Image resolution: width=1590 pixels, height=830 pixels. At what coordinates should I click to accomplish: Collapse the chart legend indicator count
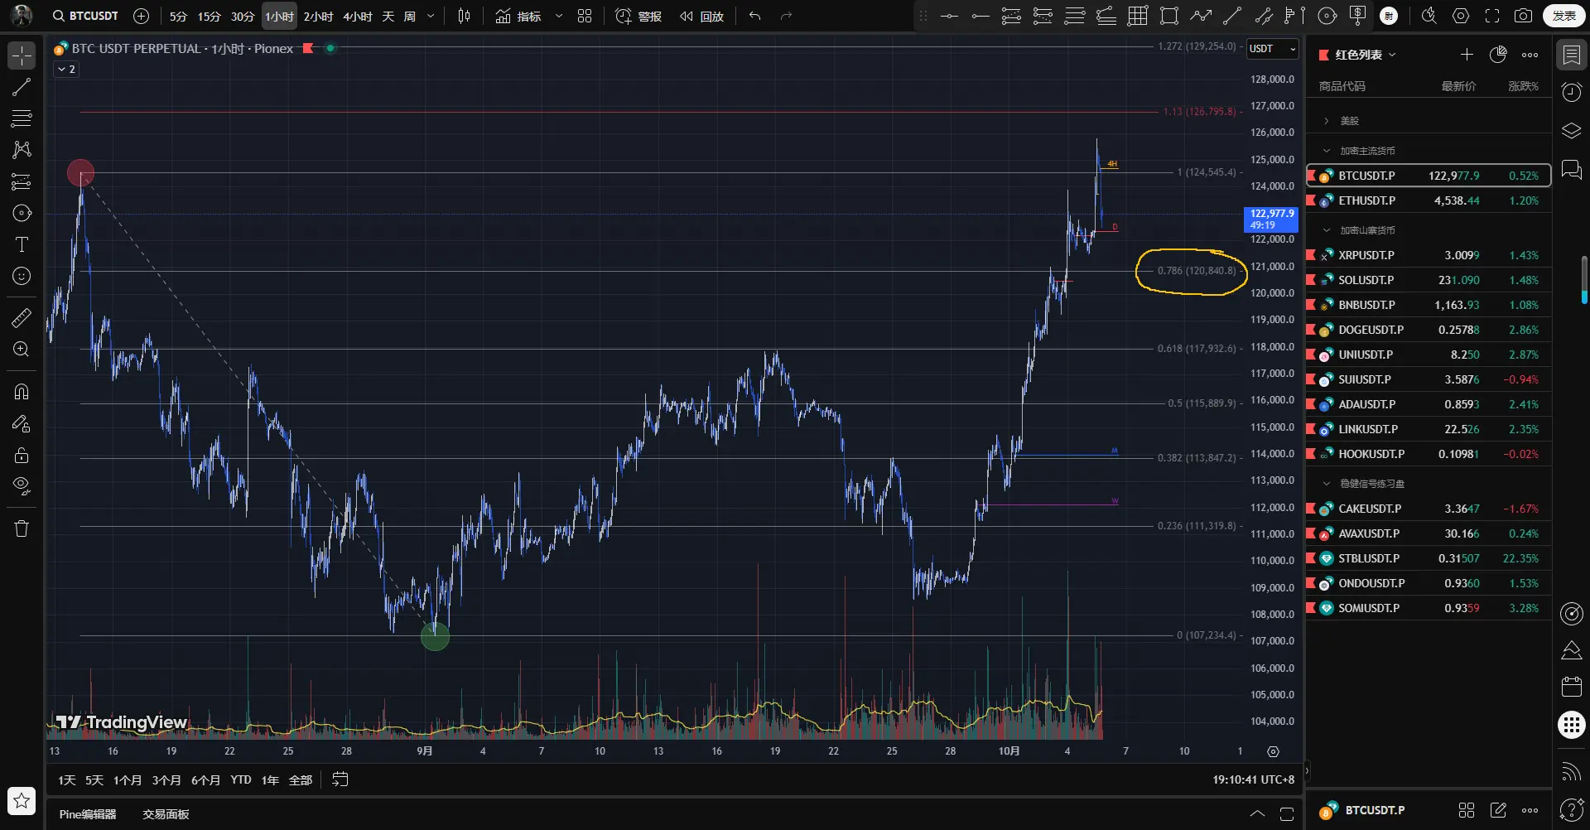pyautogui.click(x=66, y=70)
